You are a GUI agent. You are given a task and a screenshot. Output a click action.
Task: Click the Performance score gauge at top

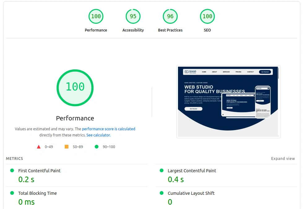(x=96, y=16)
